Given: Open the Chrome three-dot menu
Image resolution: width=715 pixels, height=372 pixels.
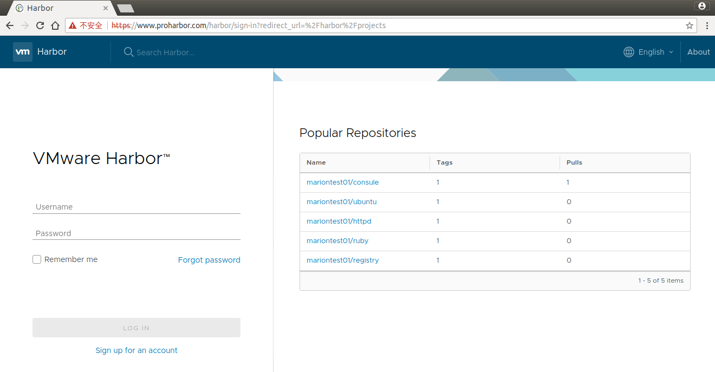Looking at the screenshot, I should click(707, 25).
